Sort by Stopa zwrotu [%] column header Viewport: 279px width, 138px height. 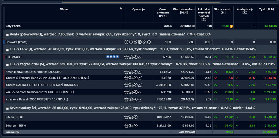click(223, 11)
